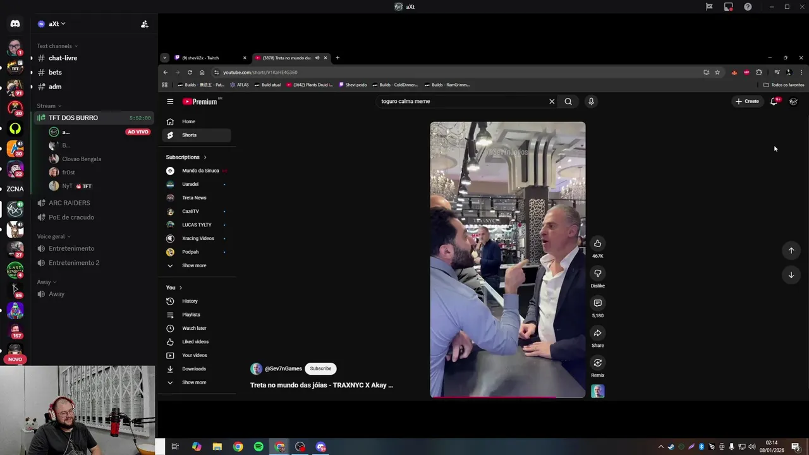
Task: Share this YouTube short
Action: (597, 333)
